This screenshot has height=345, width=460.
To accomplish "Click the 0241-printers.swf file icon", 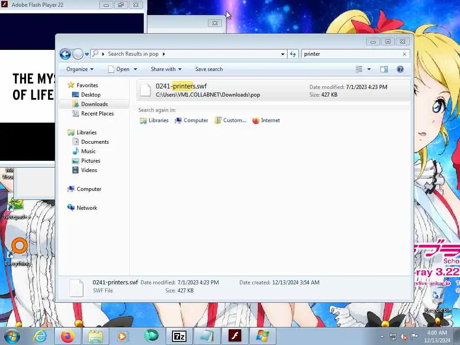I will coord(145,90).
